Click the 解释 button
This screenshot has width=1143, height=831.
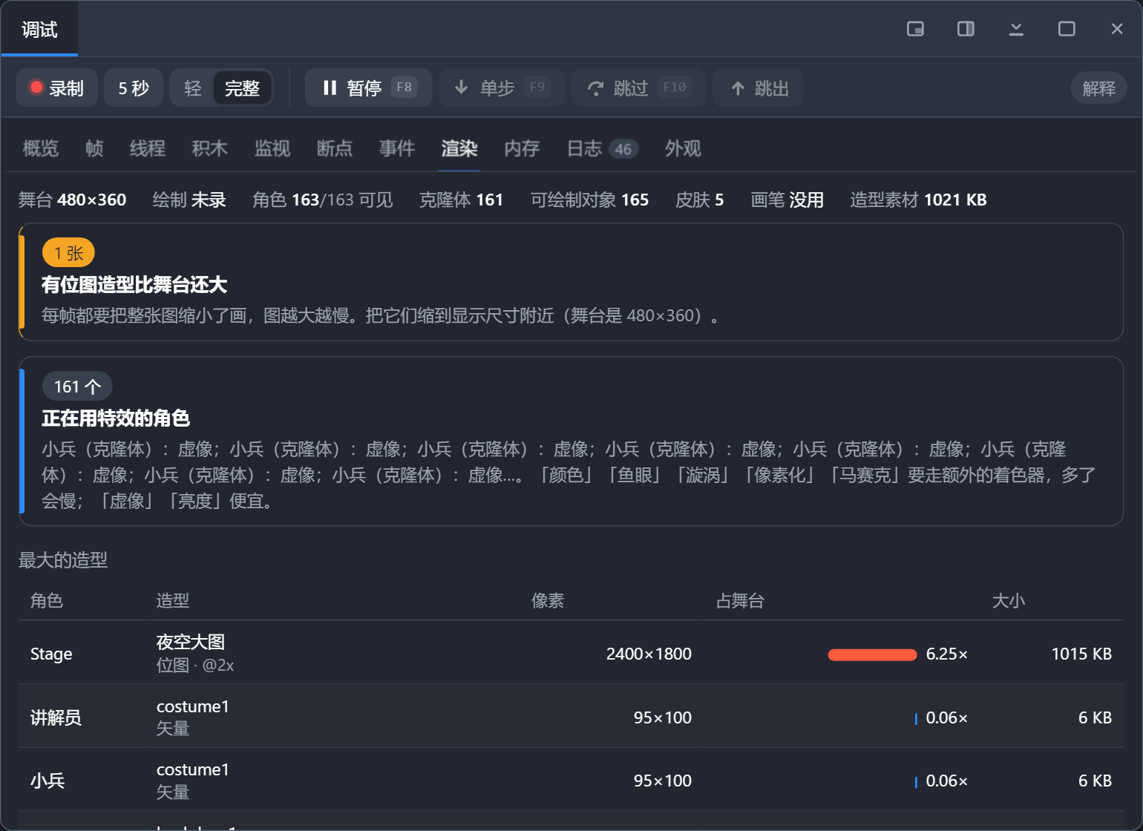[1098, 88]
